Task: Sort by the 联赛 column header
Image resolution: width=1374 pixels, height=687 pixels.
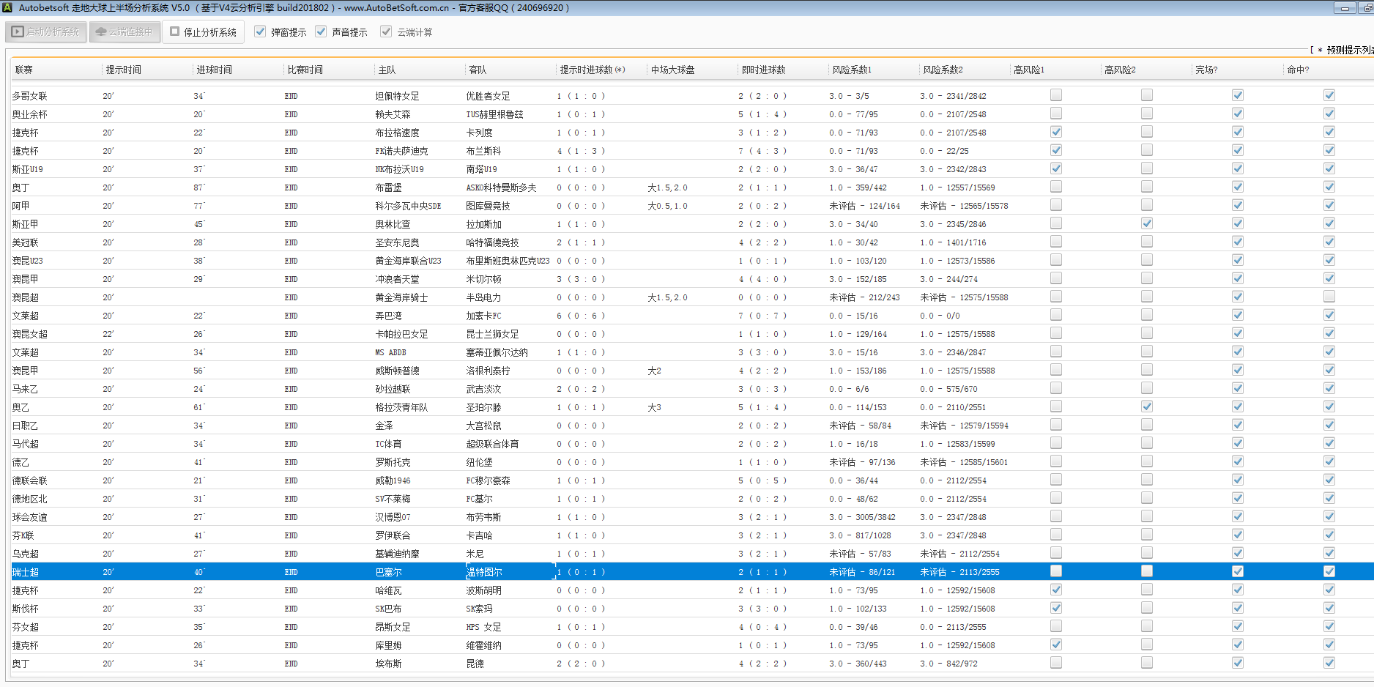Action: [x=24, y=70]
